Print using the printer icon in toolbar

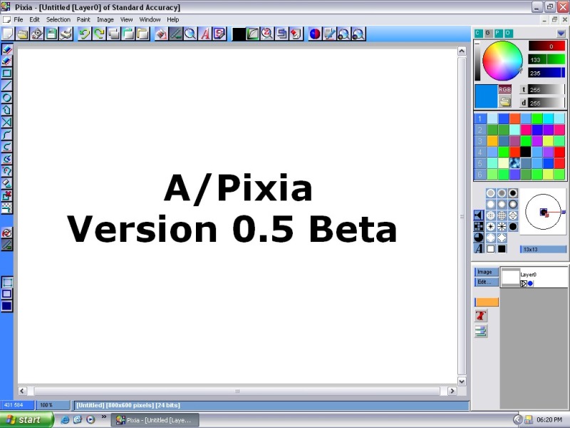(66, 34)
